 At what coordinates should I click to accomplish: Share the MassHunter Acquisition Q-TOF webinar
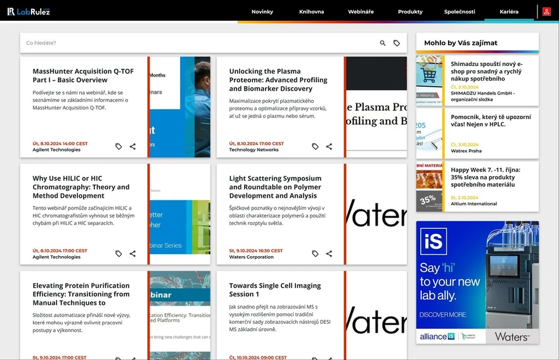point(132,146)
